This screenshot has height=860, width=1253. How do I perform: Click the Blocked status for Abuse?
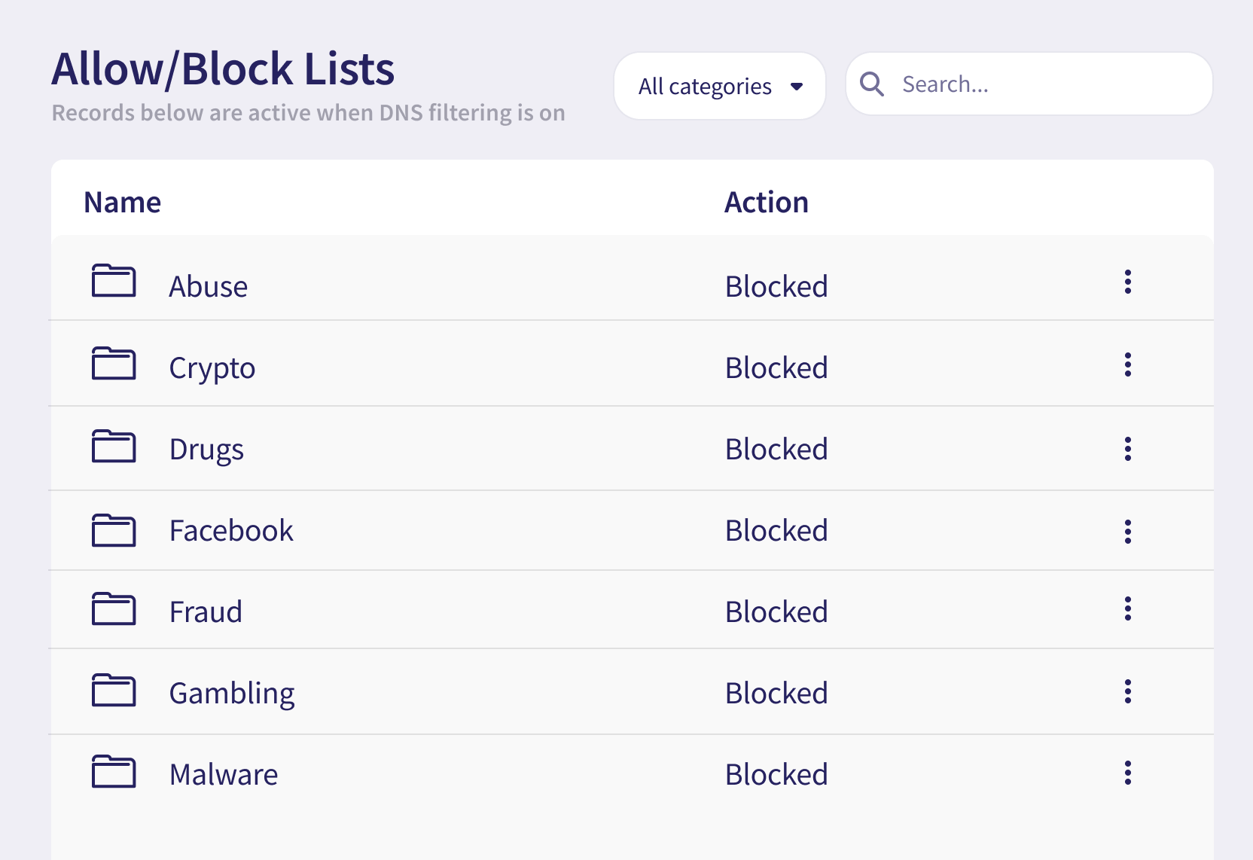click(776, 287)
